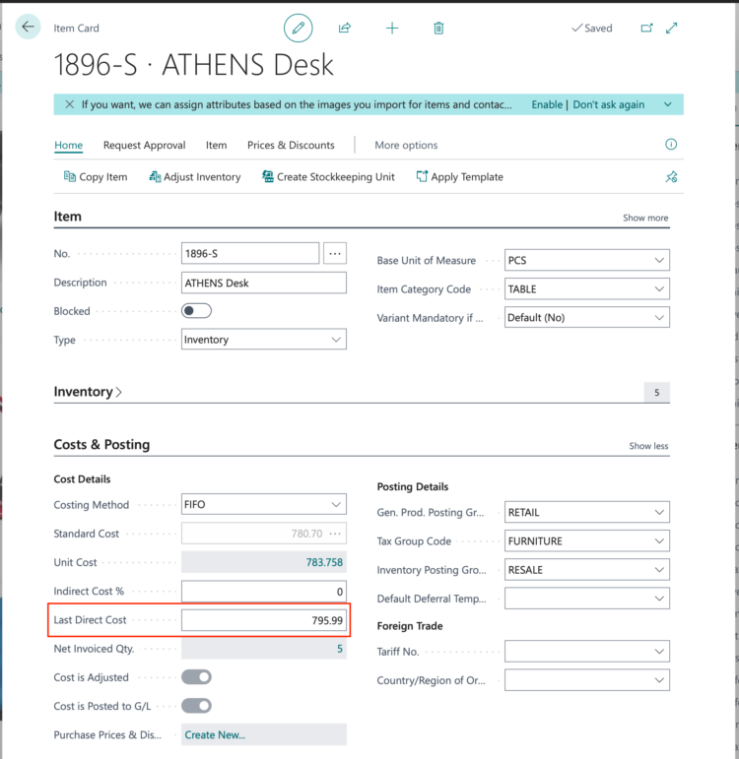The image size is (739, 759).
Task: Click the pencil edit icon
Action: (x=298, y=29)
